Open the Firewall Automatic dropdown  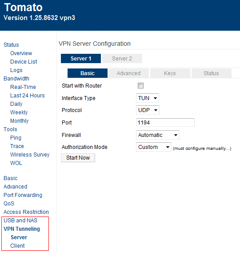(158, 135)
